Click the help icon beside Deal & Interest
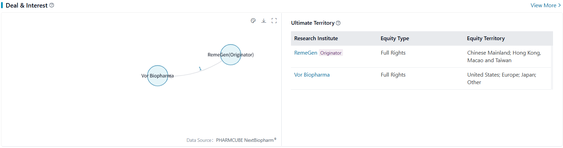Viewport: 563px width, 148px height. [52, 5]
